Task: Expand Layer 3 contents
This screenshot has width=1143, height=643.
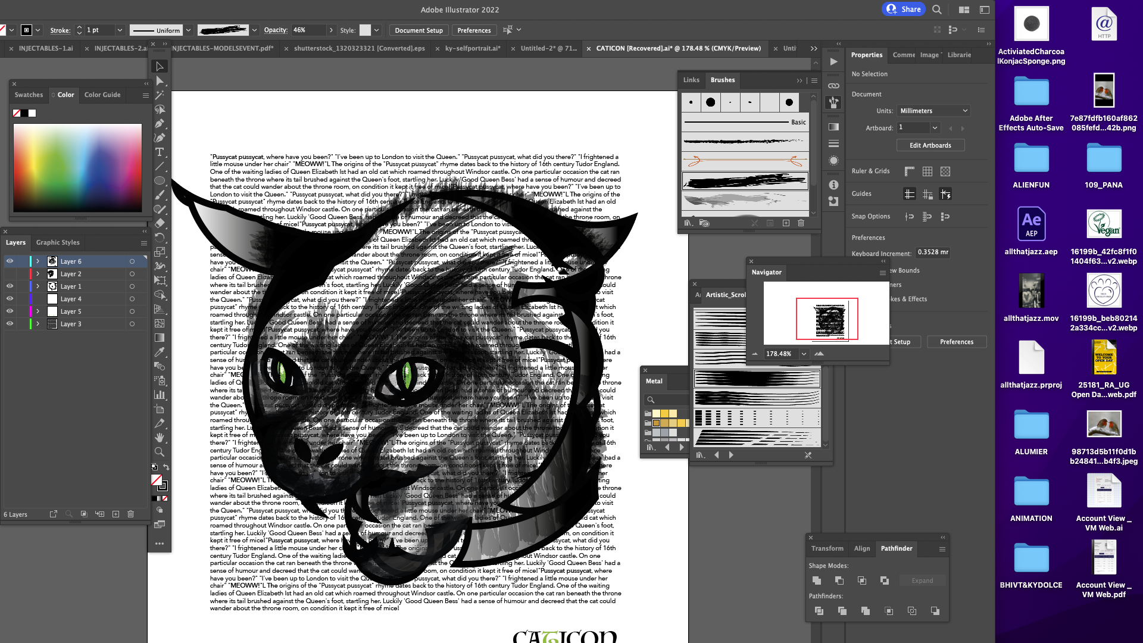Action: [x=38, y=324]
